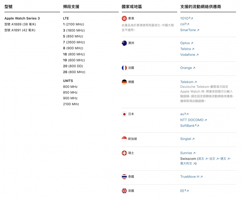The image size is (241, 198).
Task: Select the 澳洲 region name
Action: [x=131, y=43]
